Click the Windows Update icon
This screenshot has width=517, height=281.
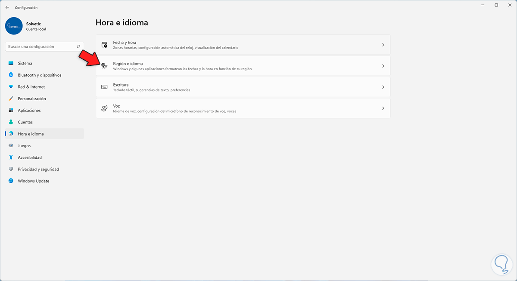[11, 181]
